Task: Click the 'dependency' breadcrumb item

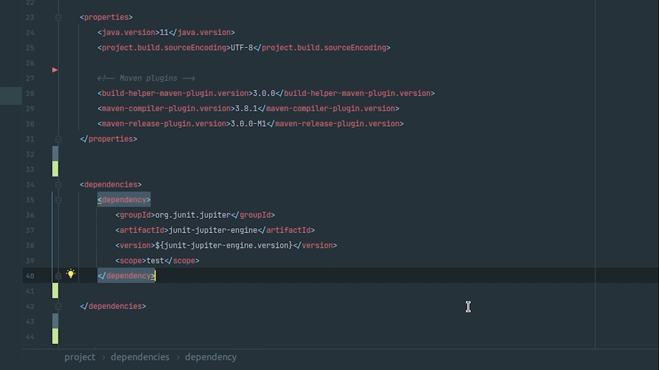Action: coord(211,357)
